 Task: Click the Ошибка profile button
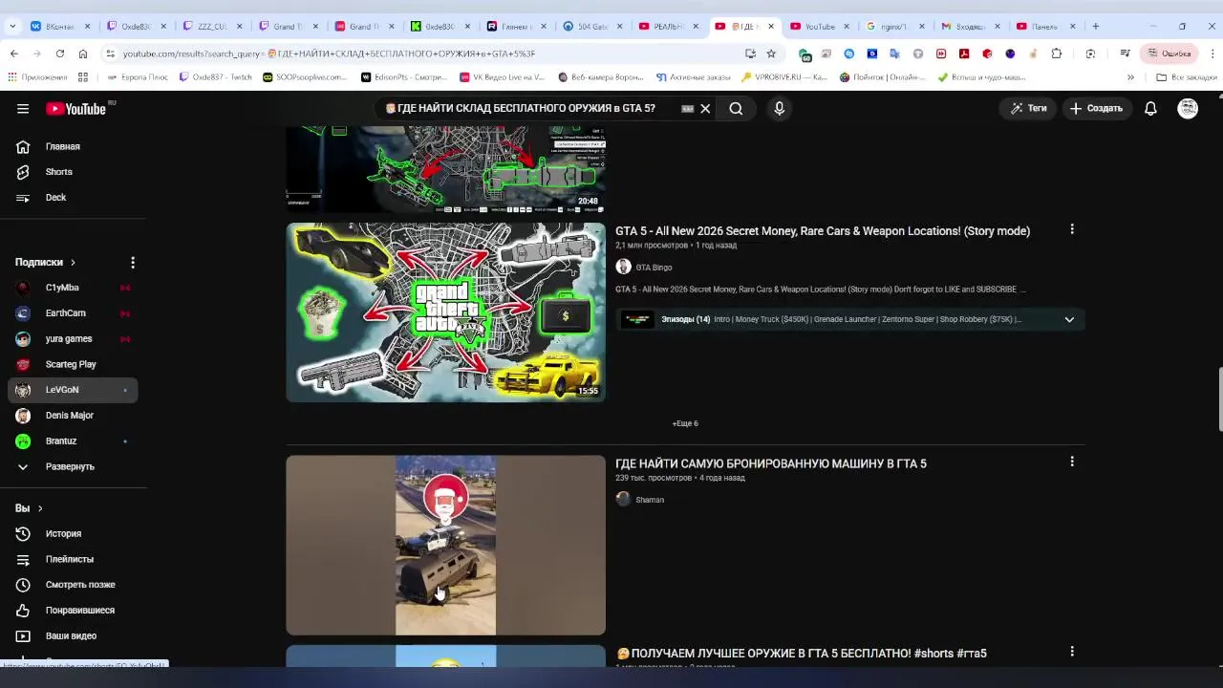tap(1169, 54)
